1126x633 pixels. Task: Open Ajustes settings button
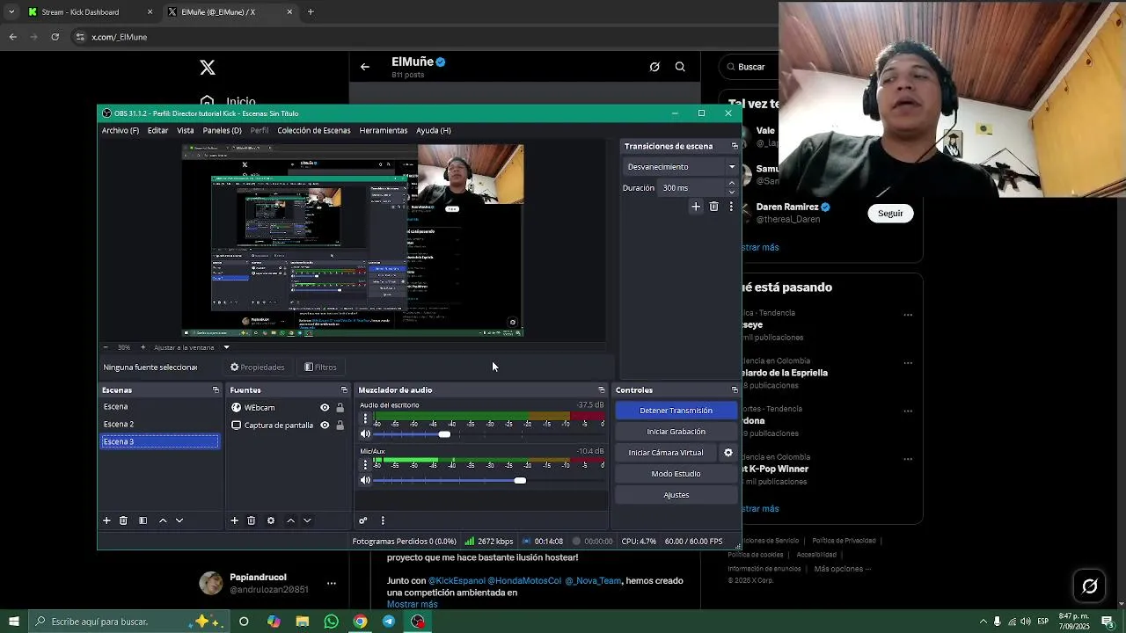(x=676, y=495)
